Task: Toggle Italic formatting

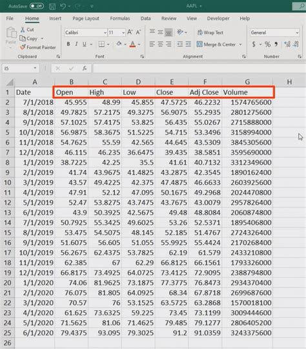Action: click(x=76, y=45)
